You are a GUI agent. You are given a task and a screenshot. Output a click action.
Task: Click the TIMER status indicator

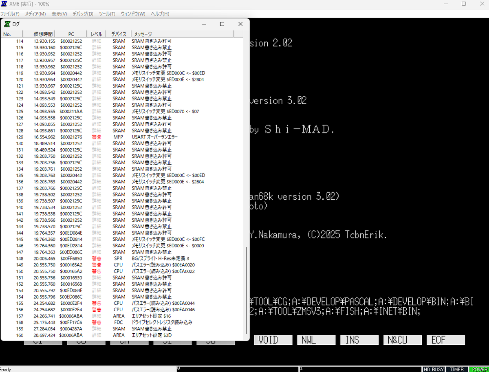tap(457, 369)
